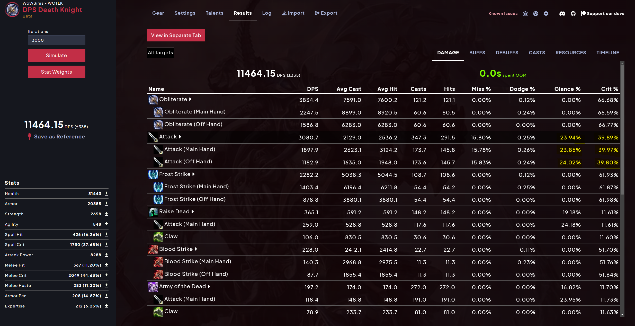635x326 pixels.
Task: Expand the Attack row breakdown
Action: coord(180,137)
